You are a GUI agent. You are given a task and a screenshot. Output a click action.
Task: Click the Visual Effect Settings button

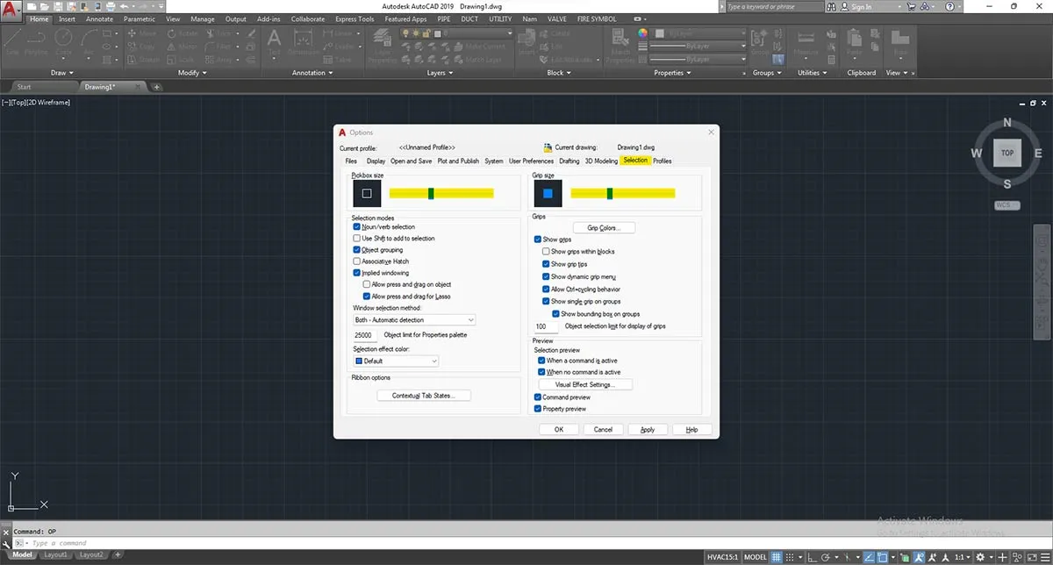click(584, 383)
